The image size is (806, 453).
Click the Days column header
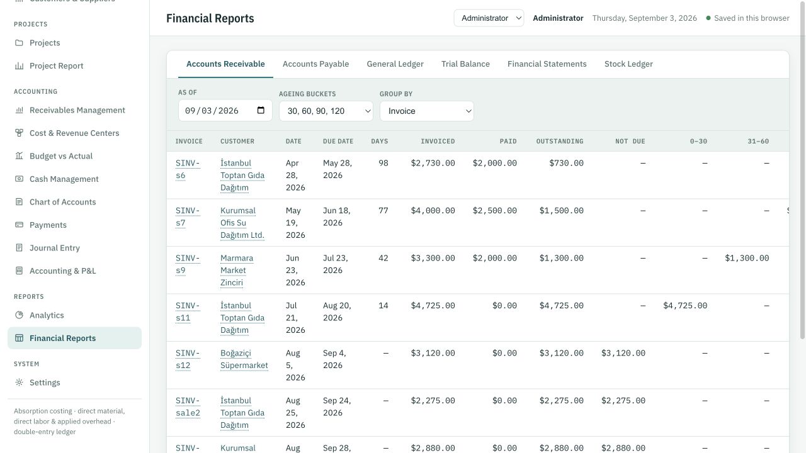tap(380, 142)
